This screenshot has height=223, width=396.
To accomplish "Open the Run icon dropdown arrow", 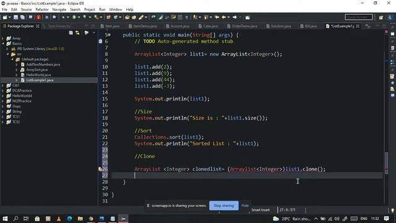I will [79, 17].
